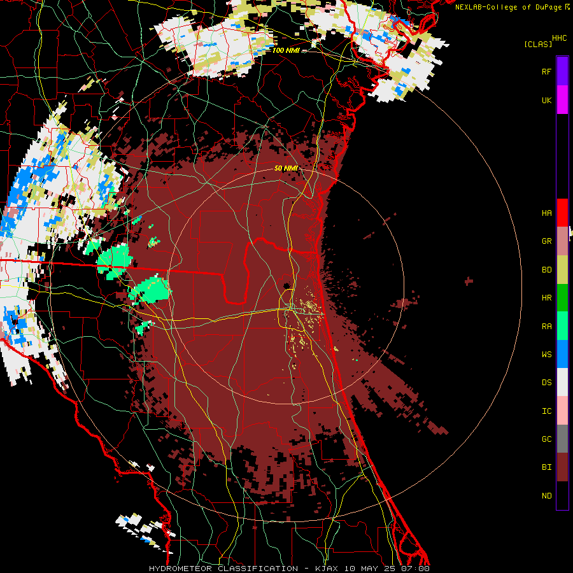
Task: Click the GC gray legend swatch
Action: pyautogui.click(x=562, y=439)
